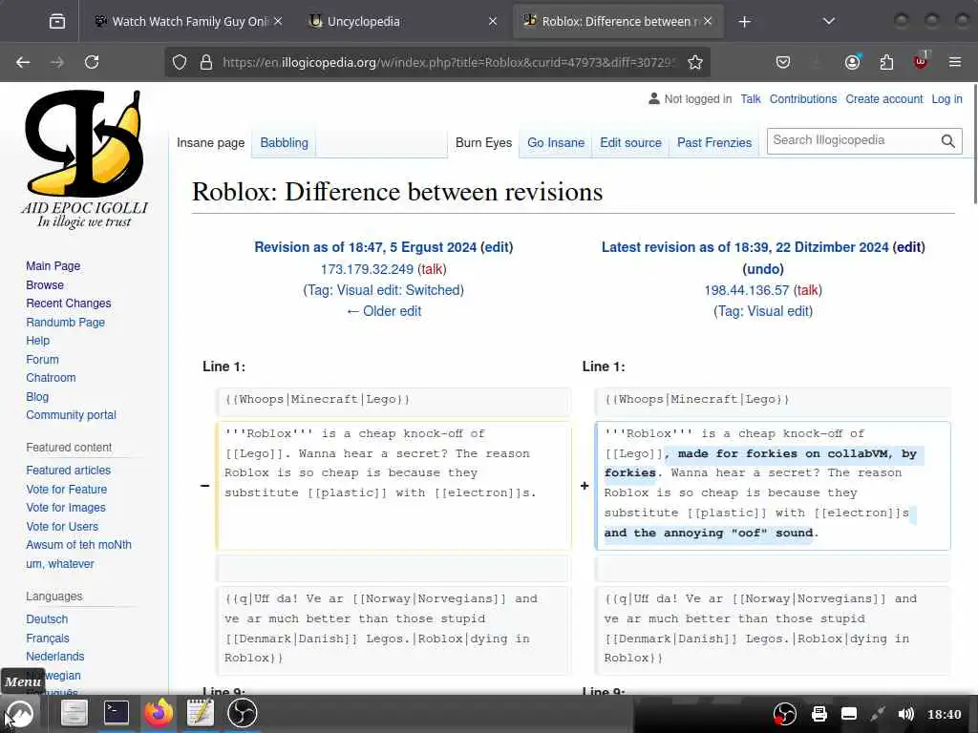Click the uBlock Origin extension icon
Image resolution: width=978 pixels, height=733 pixels.
pyautogui.click(x=921, y=62)
